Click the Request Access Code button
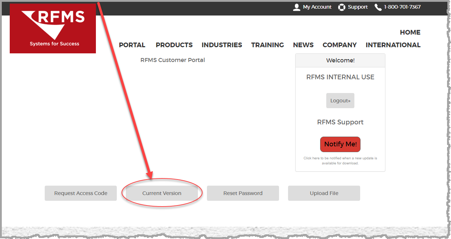Image resolution: width=451 pixels, height=239 pixels. coord(81,193)
